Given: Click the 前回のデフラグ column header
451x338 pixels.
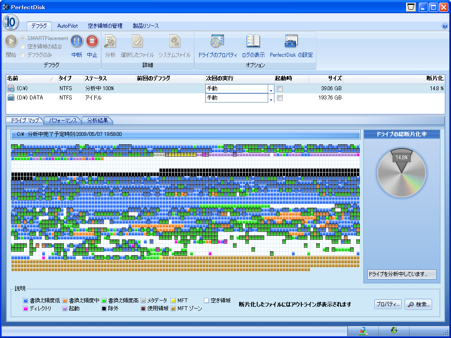Looking at the screenshot, I should [170, 78].
